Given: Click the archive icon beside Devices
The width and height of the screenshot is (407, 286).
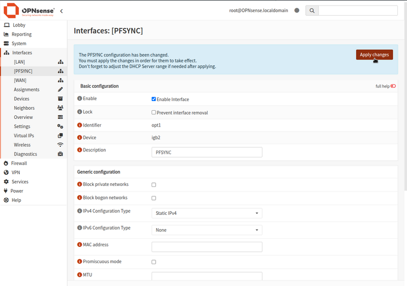Looking at the screenshot, I should pyautogui.click(x=60, y=99).
